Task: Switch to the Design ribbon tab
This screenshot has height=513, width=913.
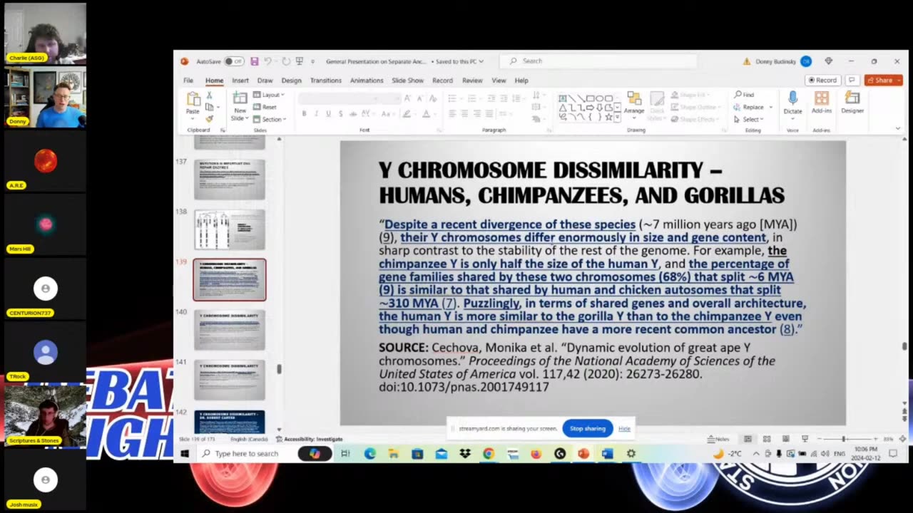Action: [291, 81]
